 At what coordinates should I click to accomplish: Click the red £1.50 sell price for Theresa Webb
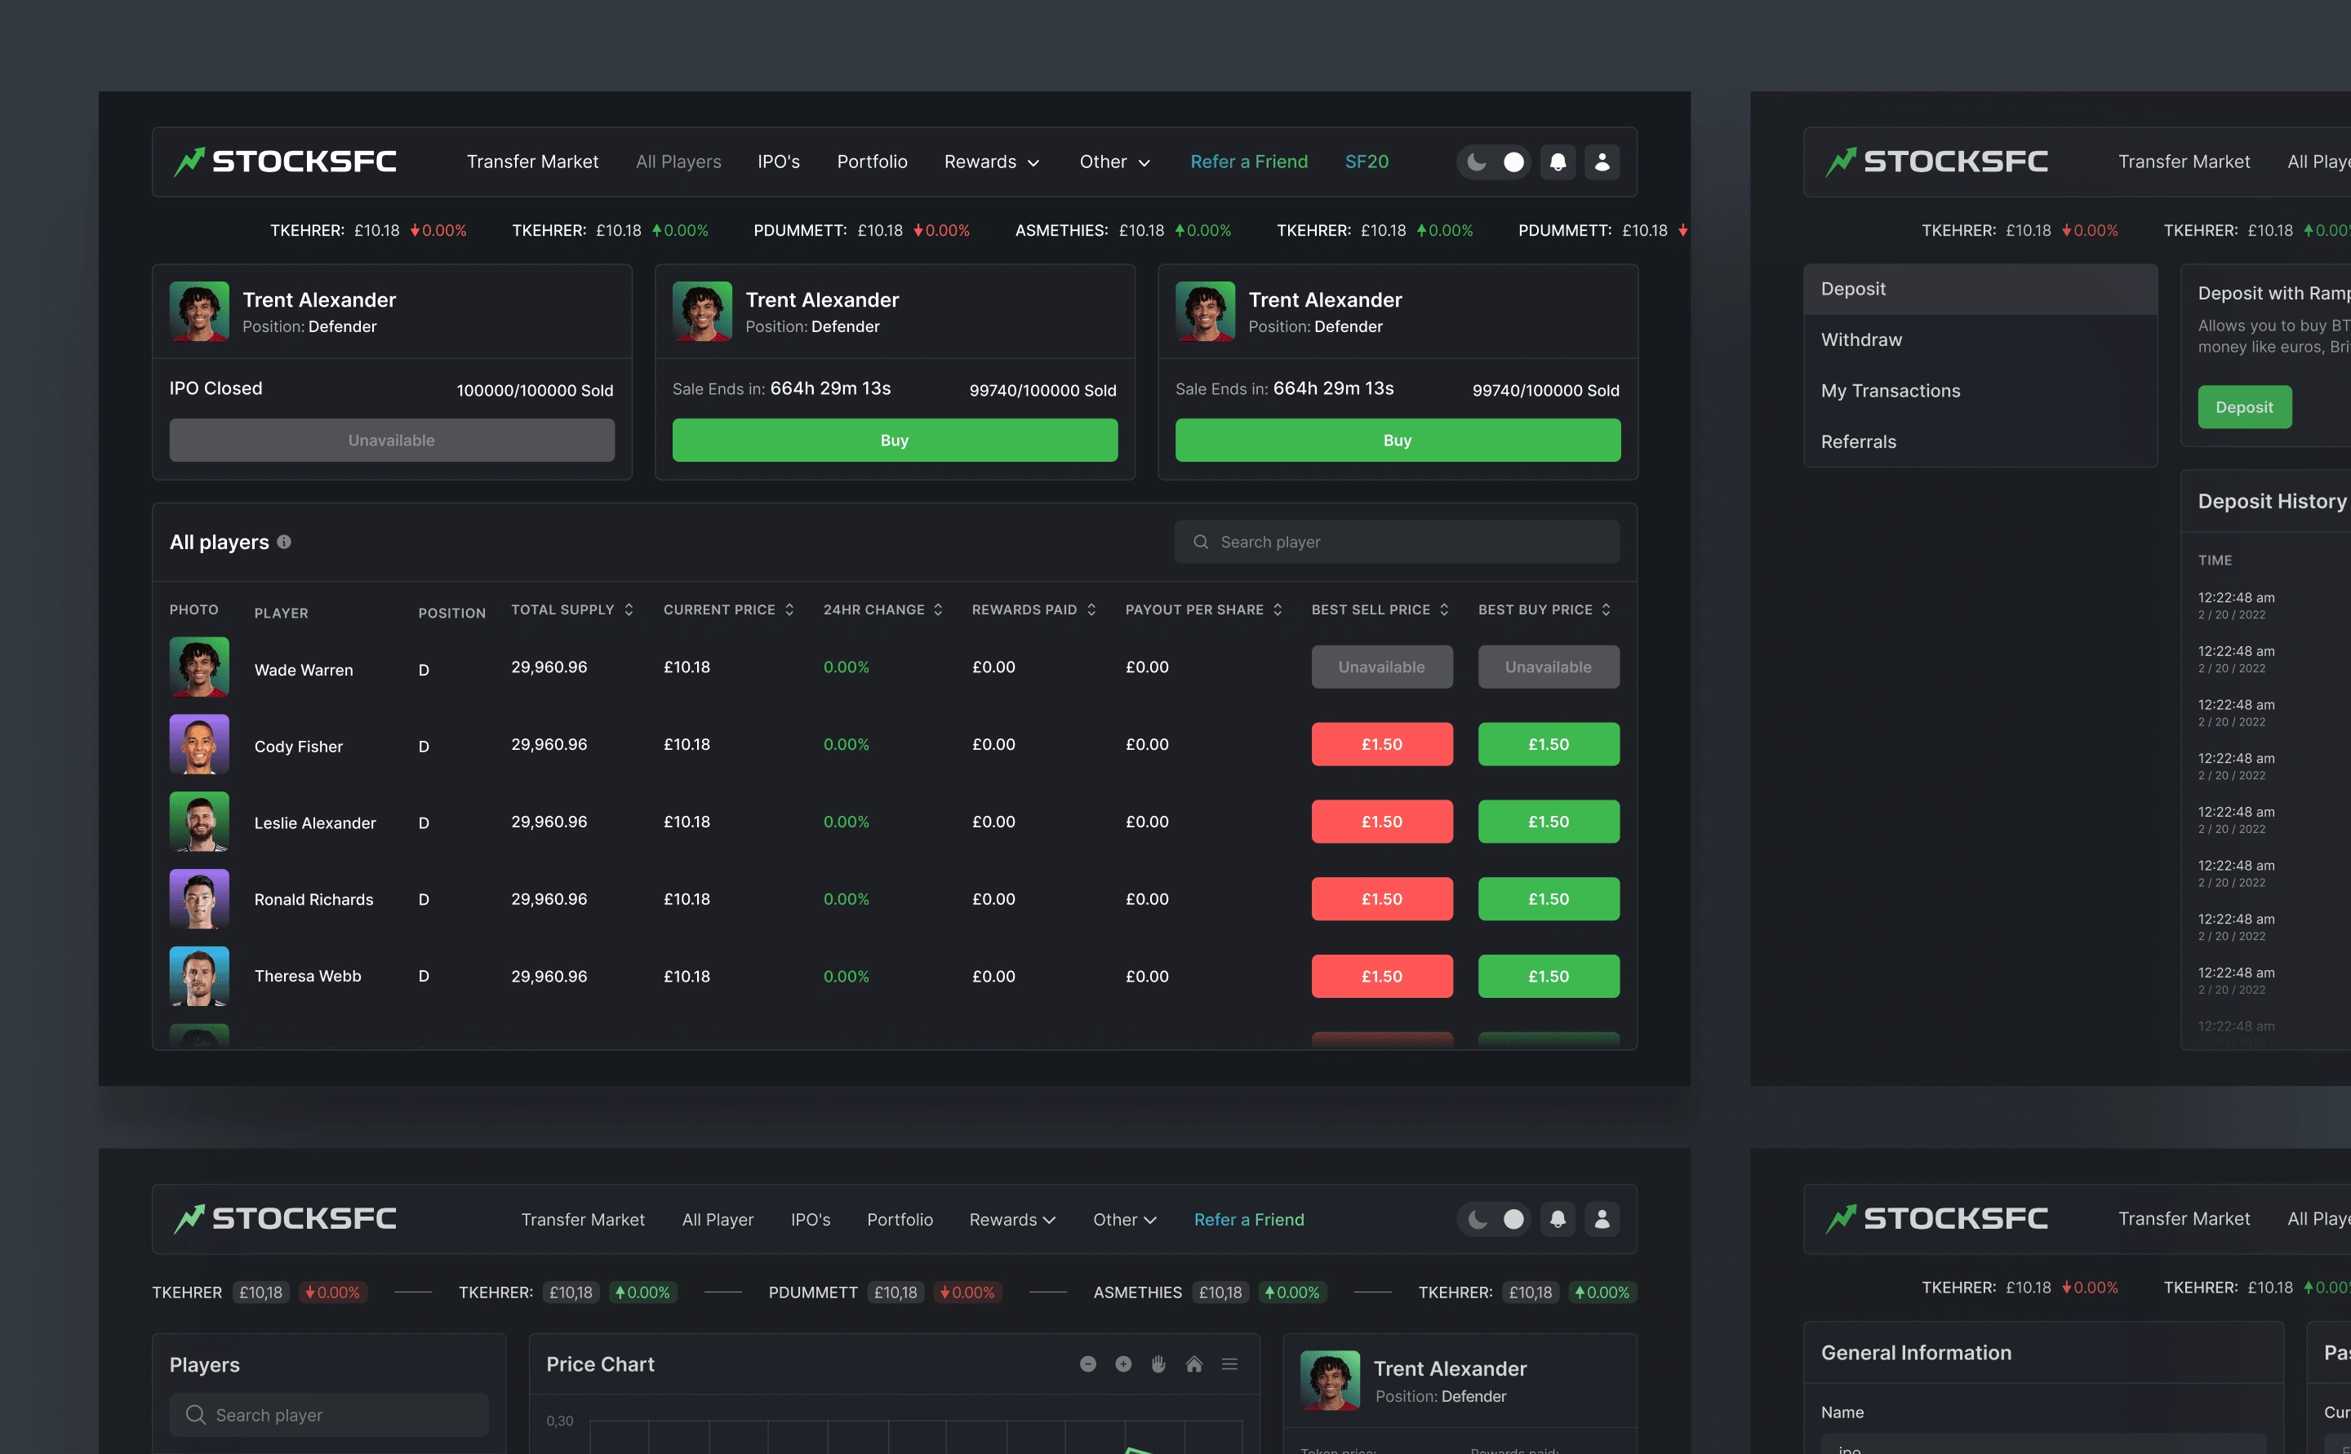click(1381, 976)
